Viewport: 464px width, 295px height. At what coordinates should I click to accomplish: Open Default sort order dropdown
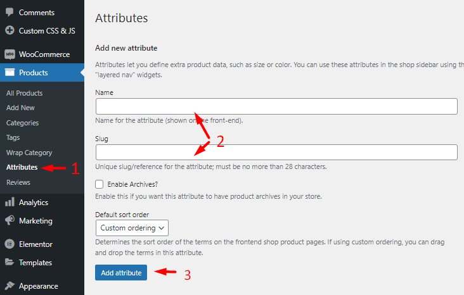(x=132, y=228)
